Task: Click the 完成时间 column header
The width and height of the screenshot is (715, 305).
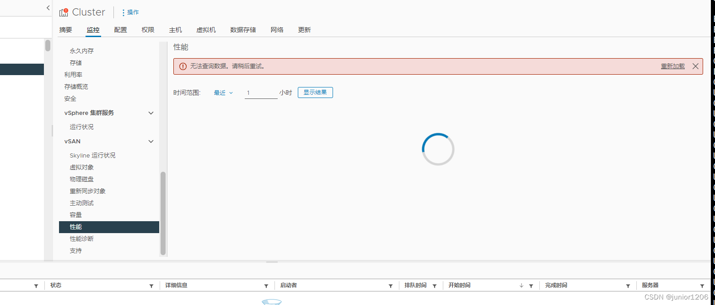Action: (556, 285)
